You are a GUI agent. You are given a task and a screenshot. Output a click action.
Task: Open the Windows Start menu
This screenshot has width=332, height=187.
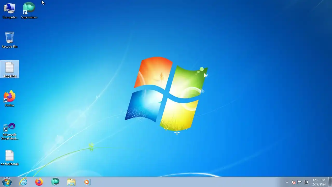pos(7,182)
